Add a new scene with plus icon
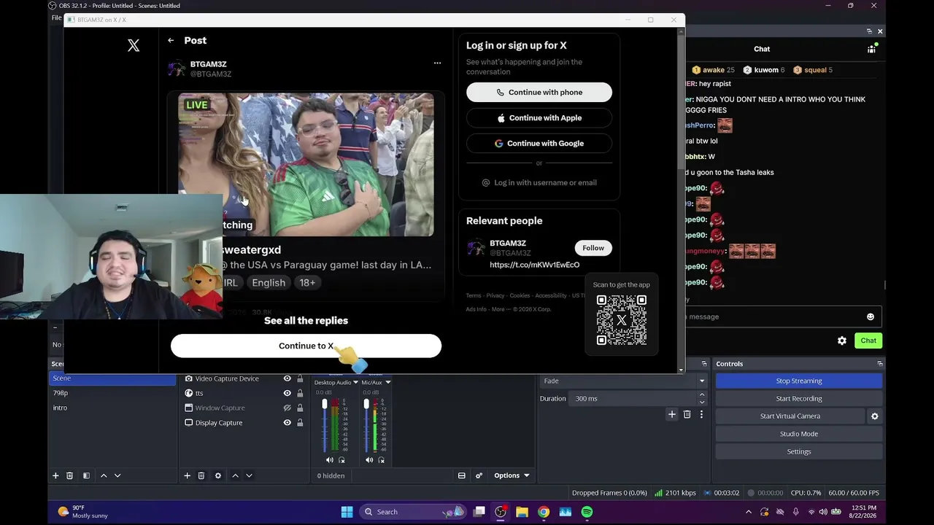 (55, 475)
